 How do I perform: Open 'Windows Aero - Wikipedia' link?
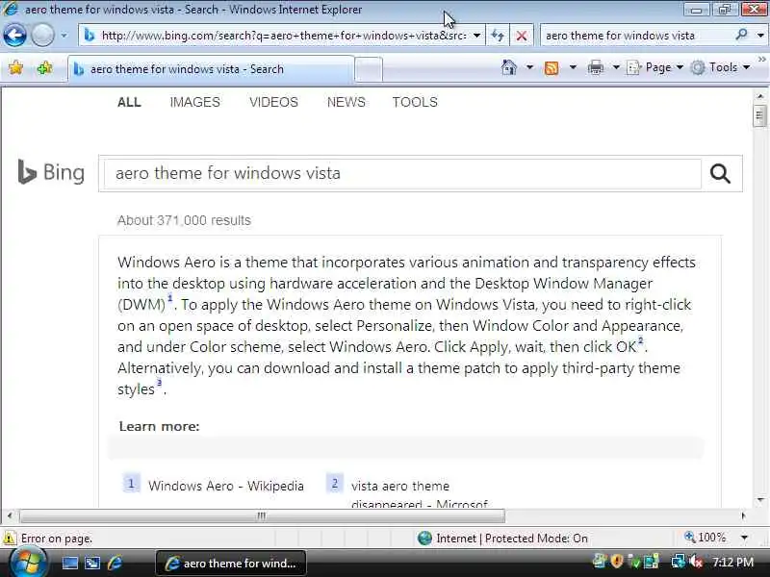point(226,487)
